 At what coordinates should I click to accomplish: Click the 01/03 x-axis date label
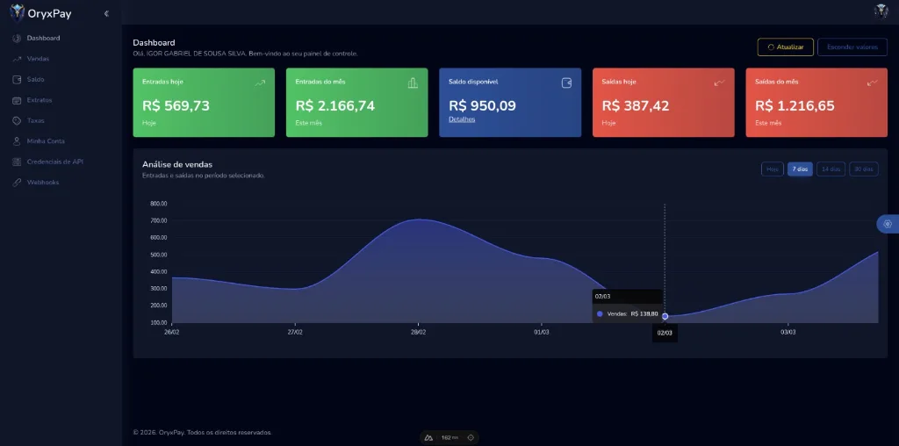[541, 332]
